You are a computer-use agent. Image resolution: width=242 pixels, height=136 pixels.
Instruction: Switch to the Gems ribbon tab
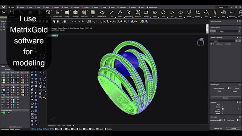coord(46,7)
